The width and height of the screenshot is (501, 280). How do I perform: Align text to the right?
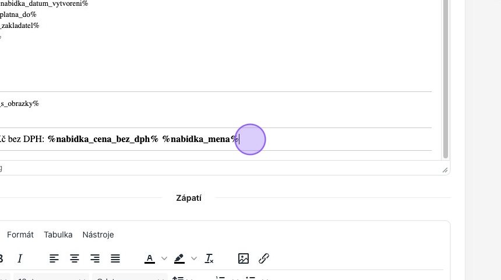[x=95, y=258]
